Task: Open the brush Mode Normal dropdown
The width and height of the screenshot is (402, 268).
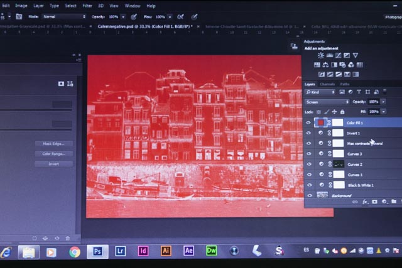Action: pos(65,16)
